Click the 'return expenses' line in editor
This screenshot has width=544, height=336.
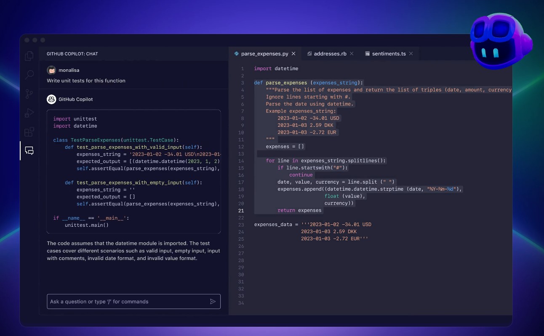(x=299, y=210)
